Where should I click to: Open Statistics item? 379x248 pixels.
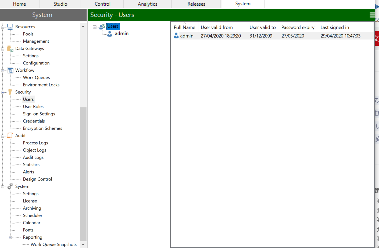coord(31,164)
